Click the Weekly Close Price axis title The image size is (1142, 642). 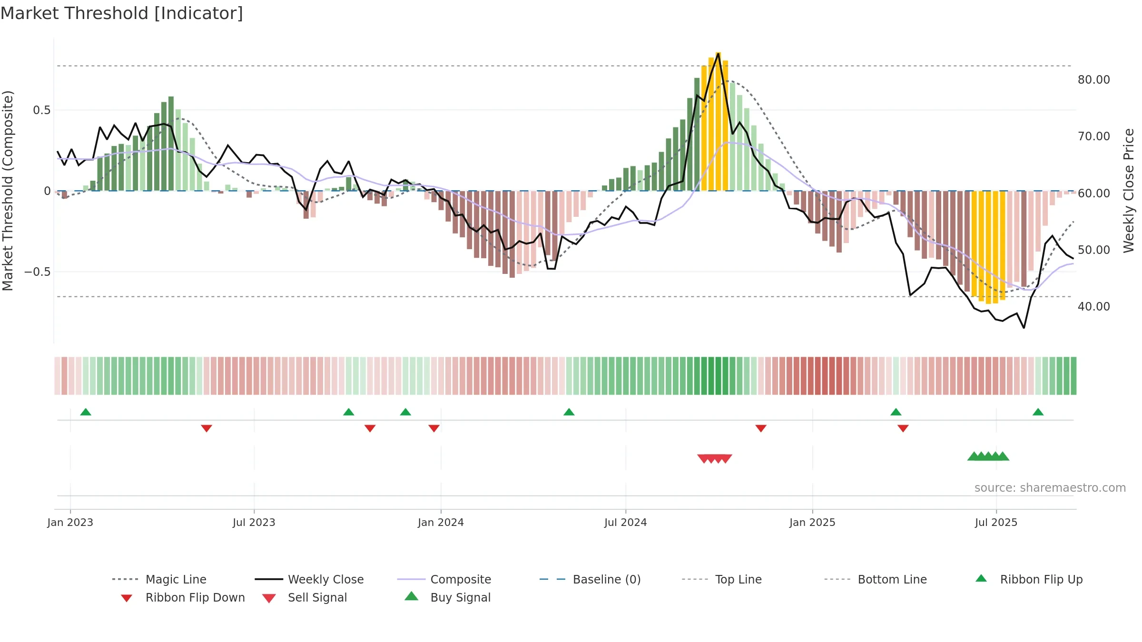1129,190
